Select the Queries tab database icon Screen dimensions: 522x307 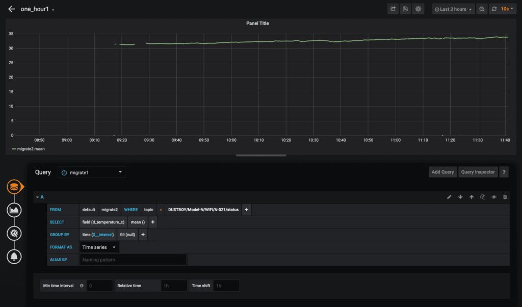[x=14, y=187]
